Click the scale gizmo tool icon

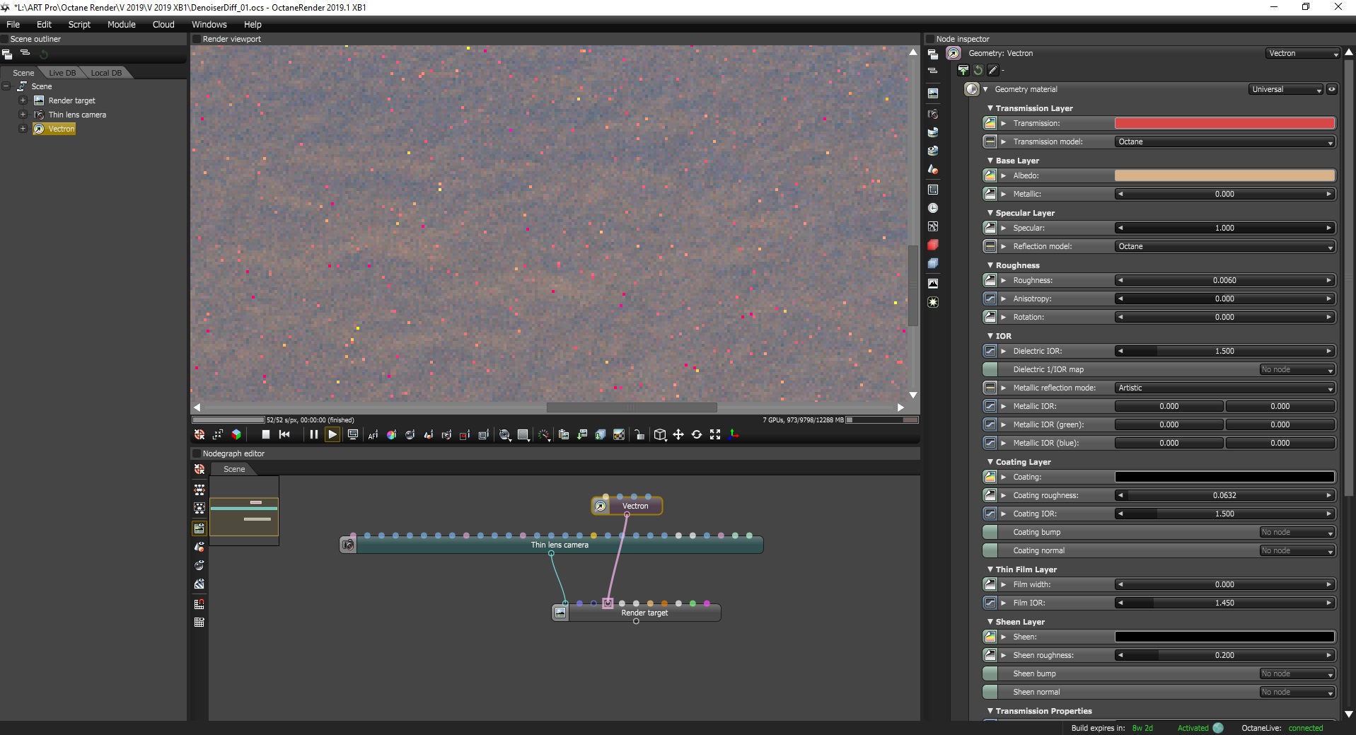[x=715, y=434]
